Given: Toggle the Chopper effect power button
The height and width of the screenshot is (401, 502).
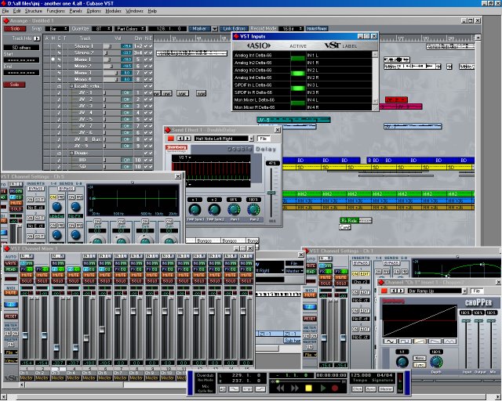Looking at the screenshot, I should 385,290.
